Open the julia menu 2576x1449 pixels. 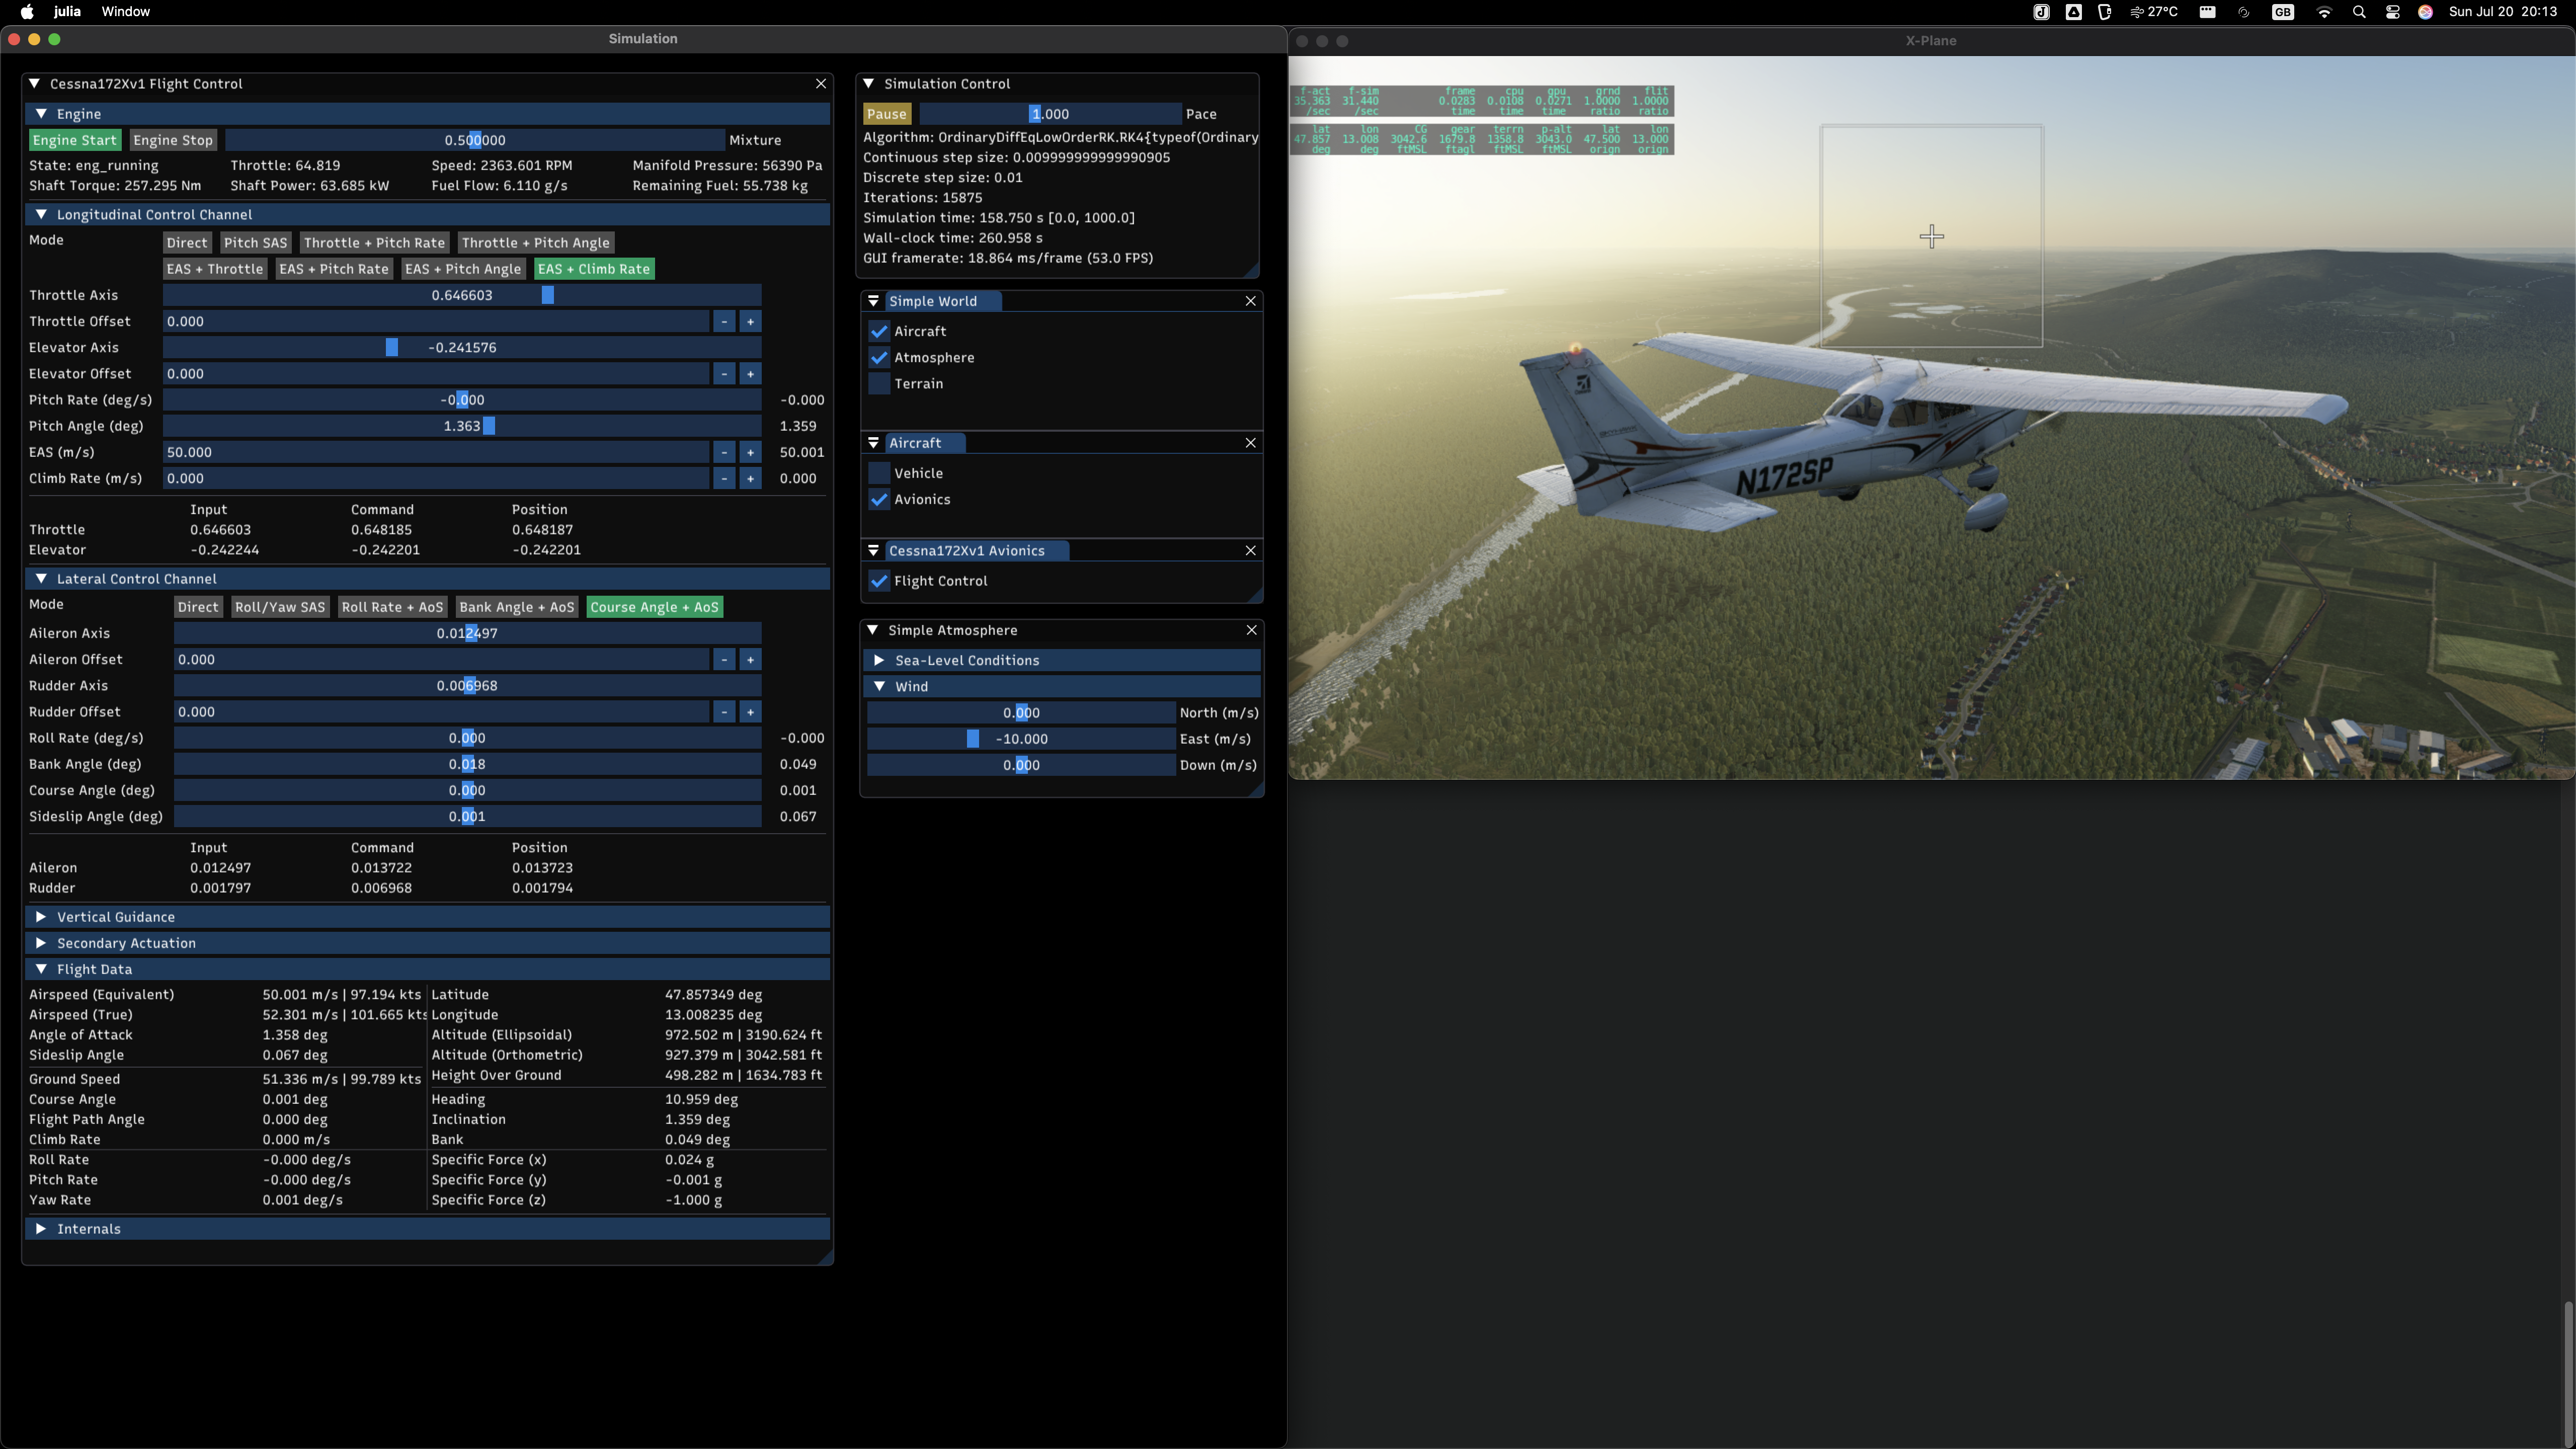coord(67,12)
